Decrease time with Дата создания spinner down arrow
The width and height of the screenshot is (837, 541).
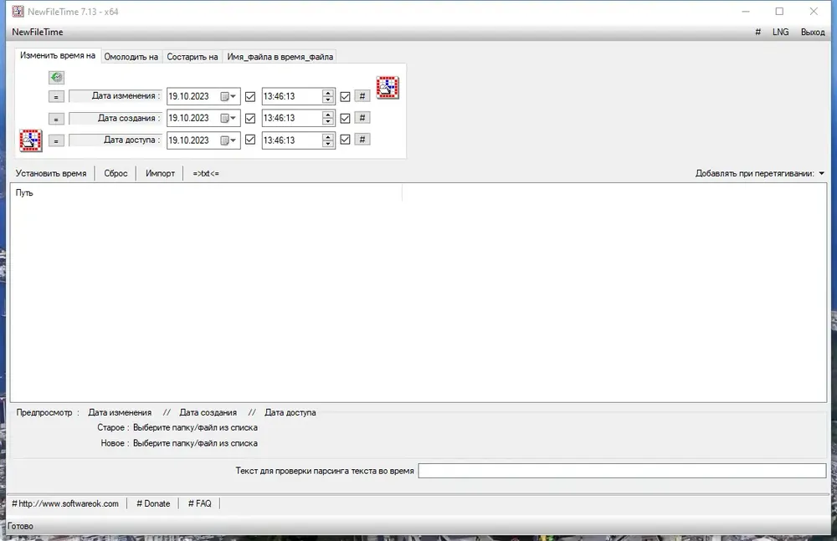coord(328,121)
